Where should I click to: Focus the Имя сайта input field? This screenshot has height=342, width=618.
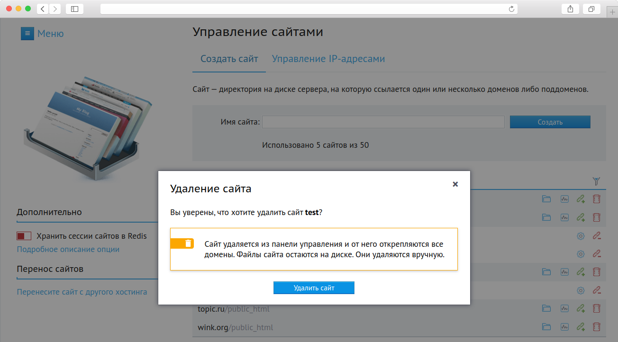tap(383, 122)
